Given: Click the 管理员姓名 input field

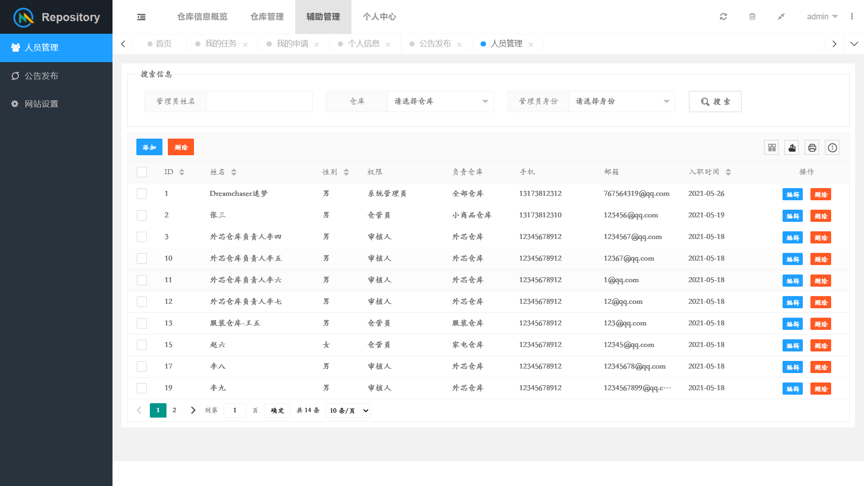Looking at the screenshot, I should (x=259, y=102).
